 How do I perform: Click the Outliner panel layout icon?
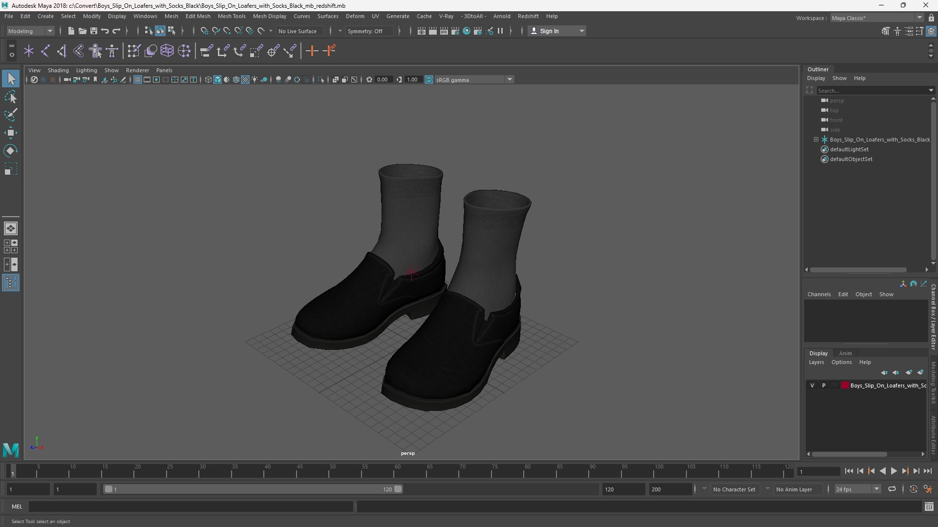click(11, 283)
